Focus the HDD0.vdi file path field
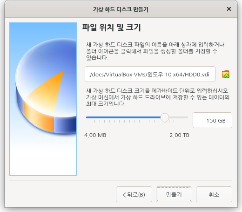The width and height of the screenshot is (242, 212). 150,74
